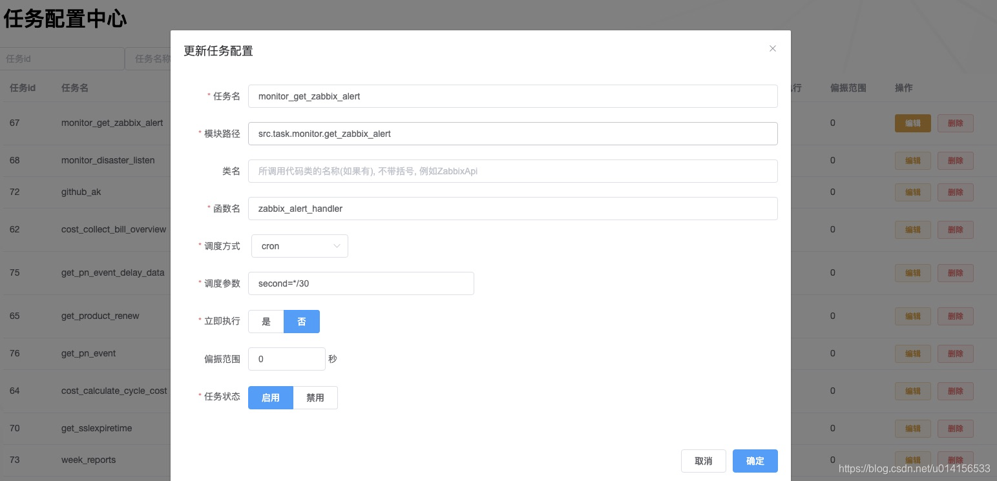Click 删除 for get_sslexpiretime row
This screenshot has height=481, width=997.
click(x=956, y=429)
